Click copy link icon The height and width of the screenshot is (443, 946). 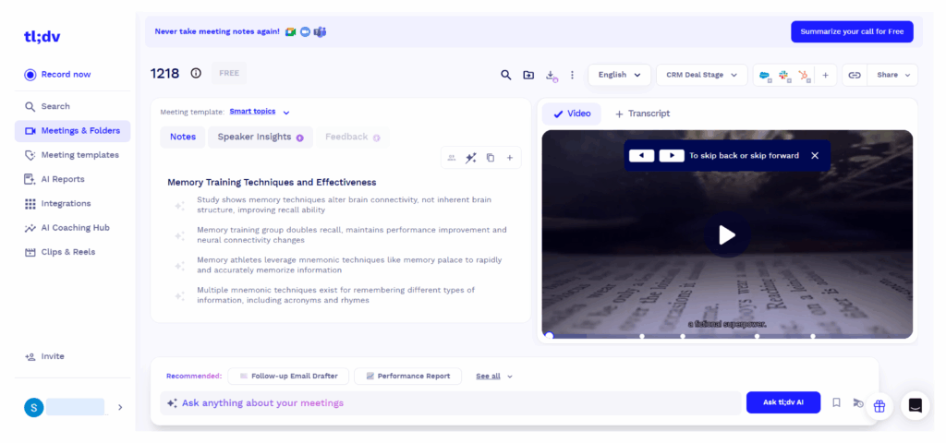(855, 75)
